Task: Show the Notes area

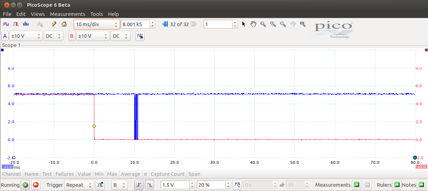Action: (421, 185)
